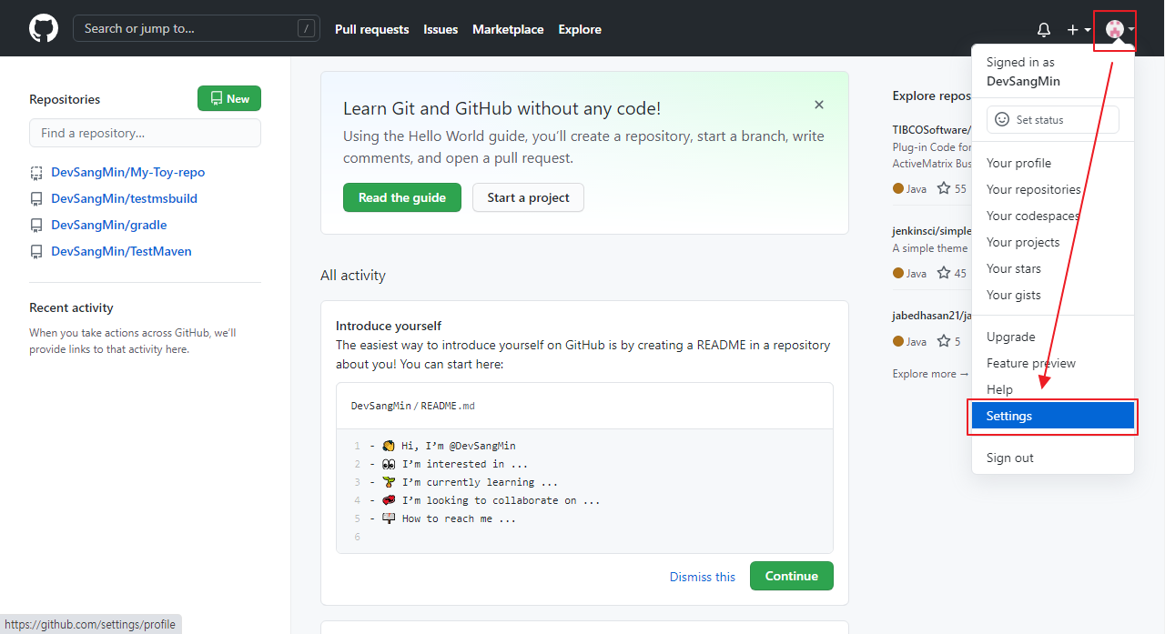Click the testmsbuild repository icon

36,198
